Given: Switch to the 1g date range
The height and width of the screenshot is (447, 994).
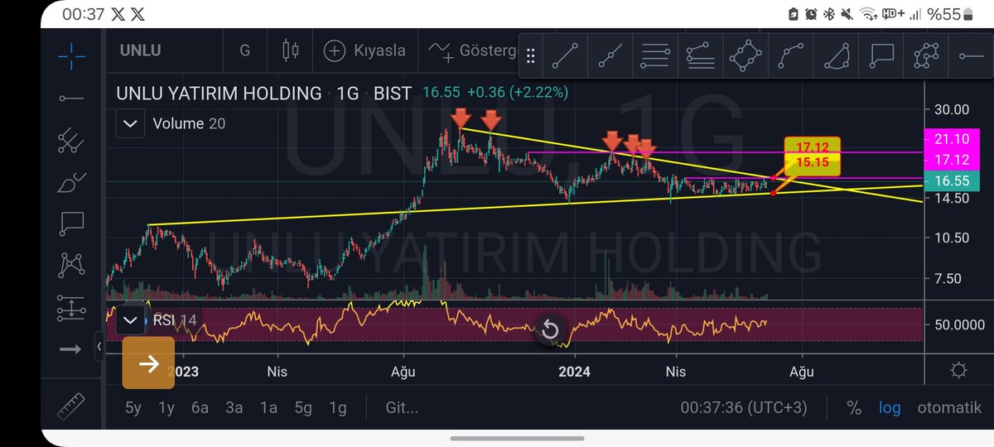Looking at the screenshot, I should pyautogui.click(x=337, y=407).
